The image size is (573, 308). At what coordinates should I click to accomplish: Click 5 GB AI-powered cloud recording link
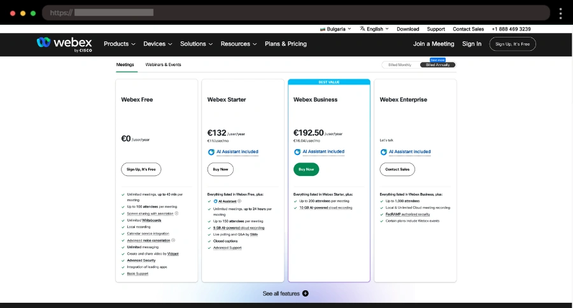(x=239, y=228)
